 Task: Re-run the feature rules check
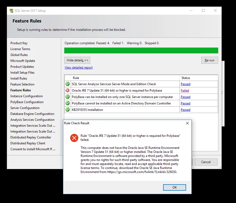(x=210, y=60)
